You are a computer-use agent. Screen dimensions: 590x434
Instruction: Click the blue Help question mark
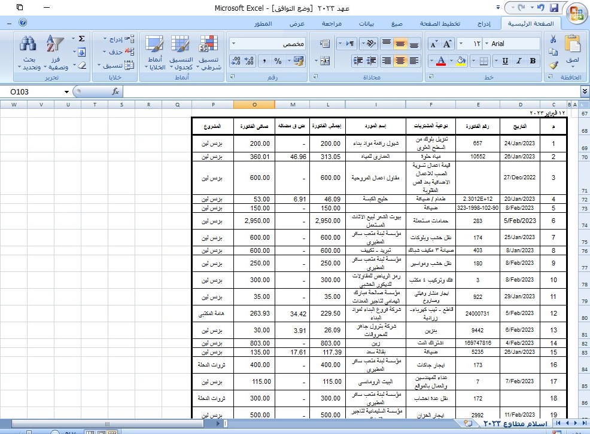(23, 23)
